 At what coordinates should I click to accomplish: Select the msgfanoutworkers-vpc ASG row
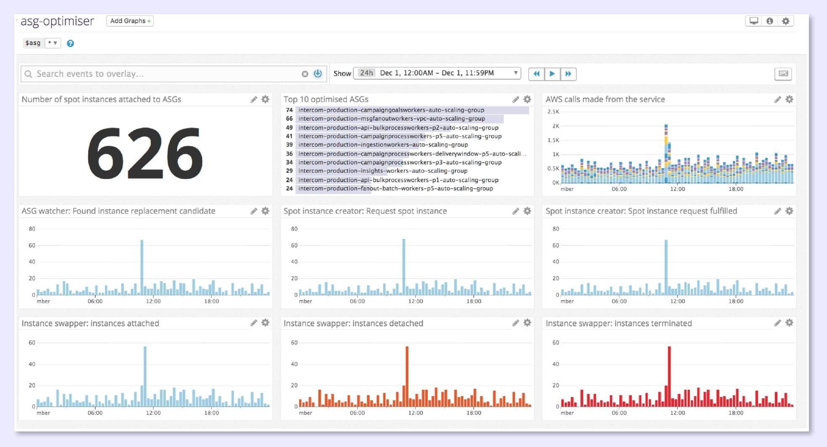[x=406, y=119]
